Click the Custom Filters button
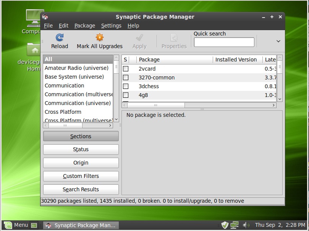The height and width of the screenshot is (231, 309). pyautogui.click(x=81, y=176)
